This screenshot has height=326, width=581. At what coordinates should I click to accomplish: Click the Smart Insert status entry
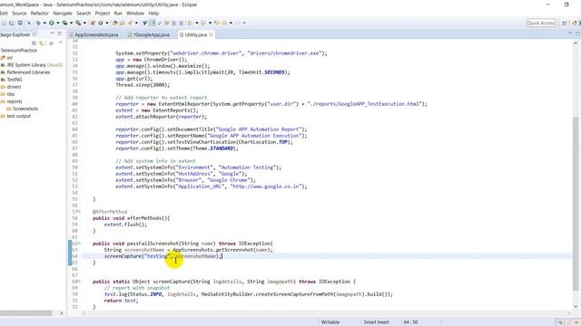click(x=376, y=322)
